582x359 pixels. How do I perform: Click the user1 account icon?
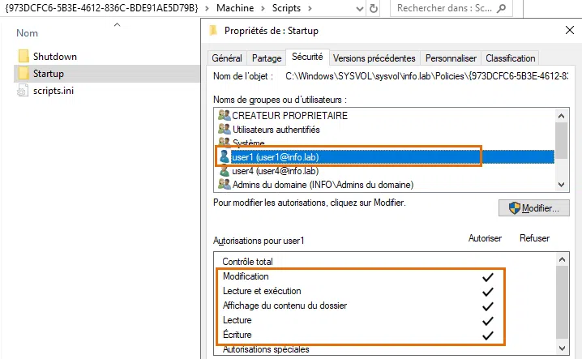[225, 156]
